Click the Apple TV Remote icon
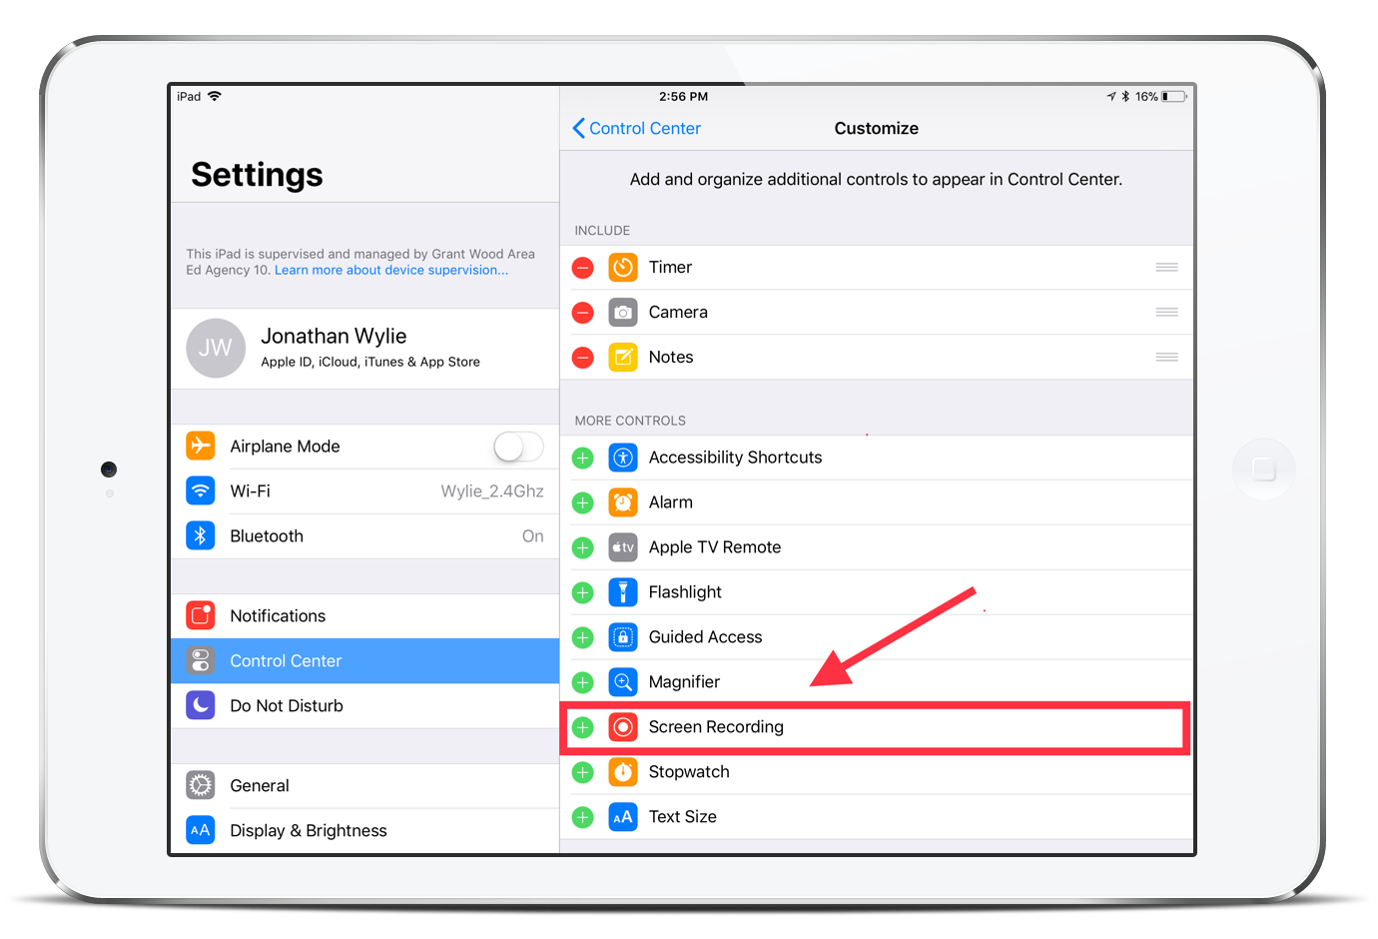Screen dimensions: 1378x939 click(623, 547)
